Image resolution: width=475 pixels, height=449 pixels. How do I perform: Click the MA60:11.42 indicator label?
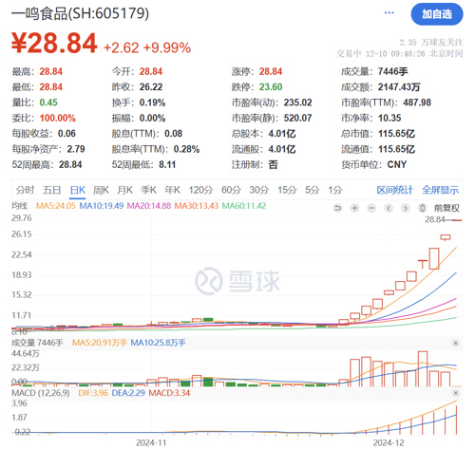click(x=244, y=206)
